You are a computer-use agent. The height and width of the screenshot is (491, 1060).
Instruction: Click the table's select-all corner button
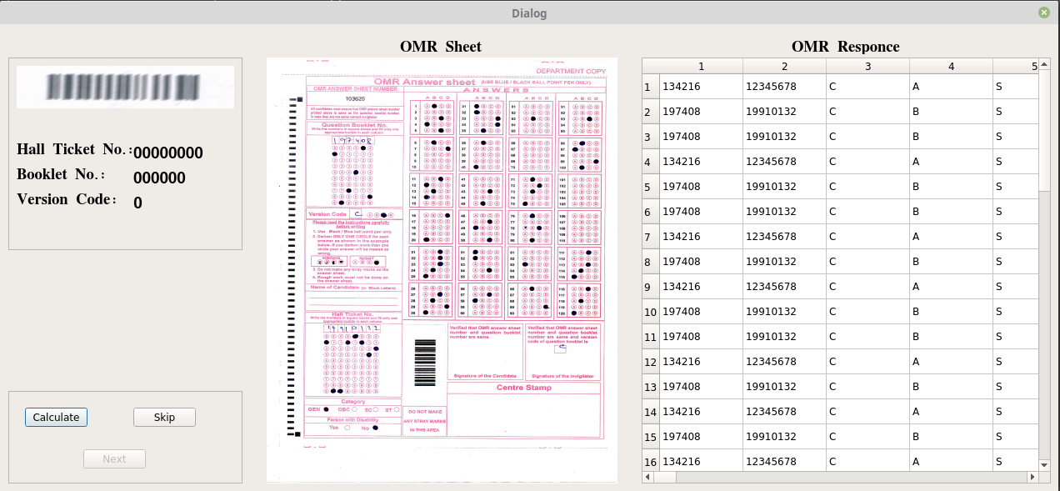click(x=651, y=66)
